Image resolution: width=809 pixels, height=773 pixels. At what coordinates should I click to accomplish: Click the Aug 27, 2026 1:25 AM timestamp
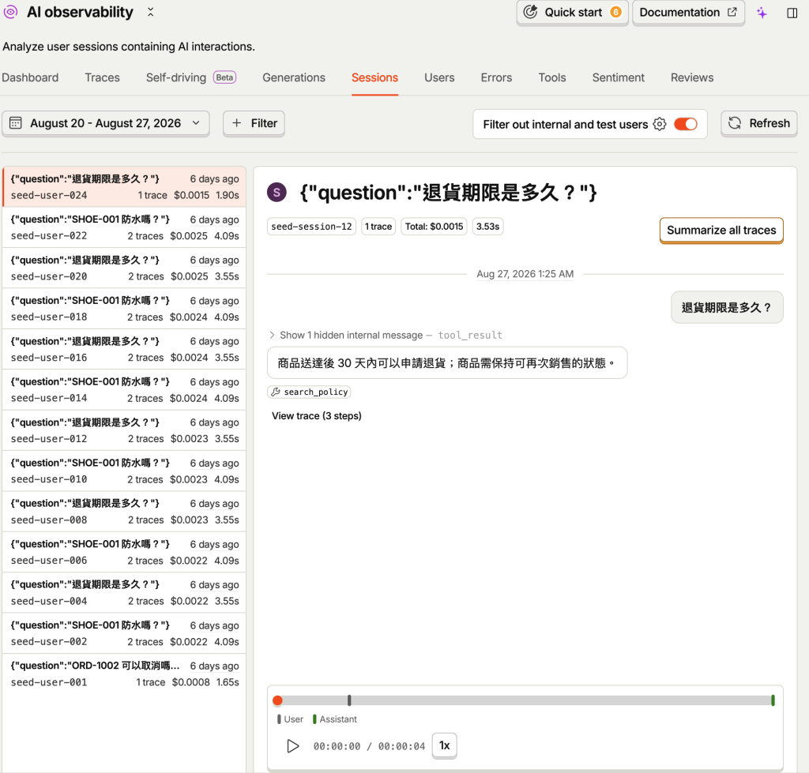[x=525, y=274]
